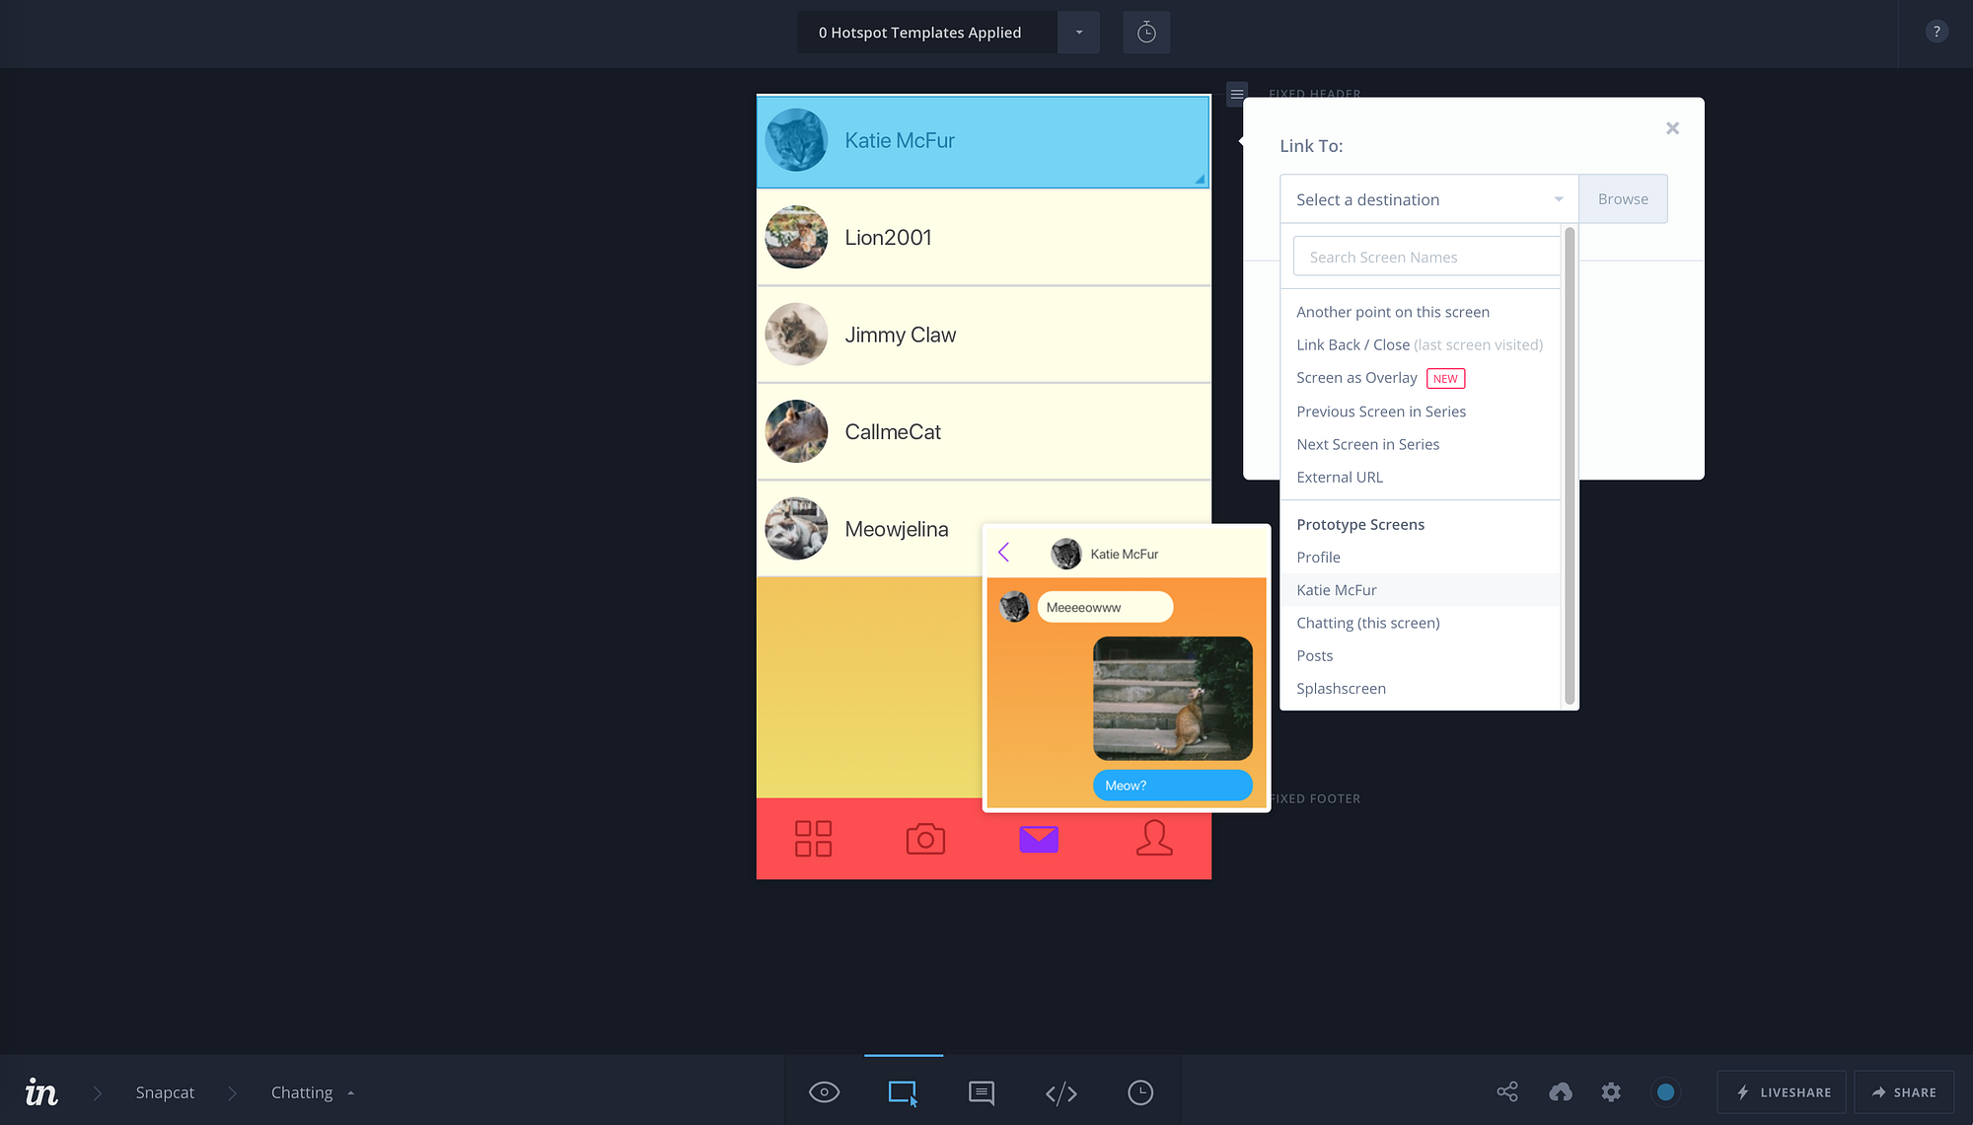Select the Build mode hotspot icon
Screen dimensions: 1973x1125
pos(903,1092)
